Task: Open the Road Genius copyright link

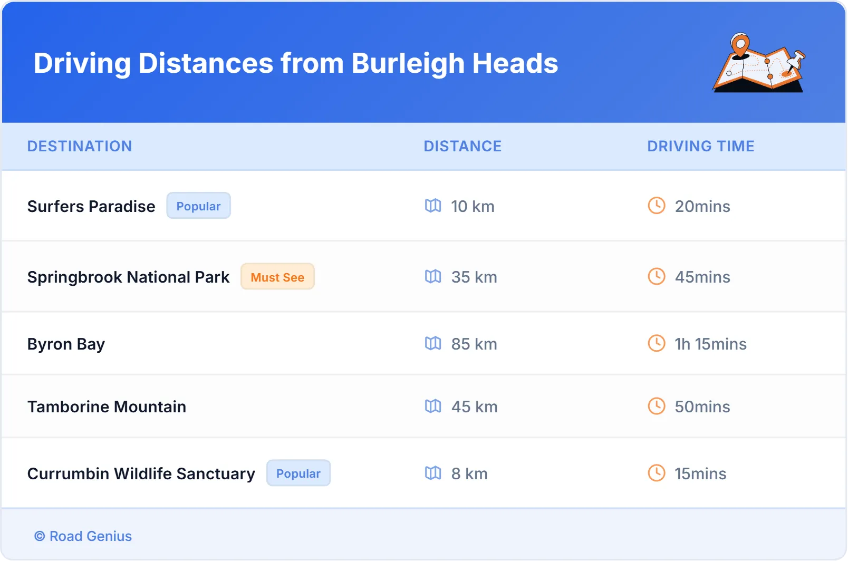Action: [83, 536]
